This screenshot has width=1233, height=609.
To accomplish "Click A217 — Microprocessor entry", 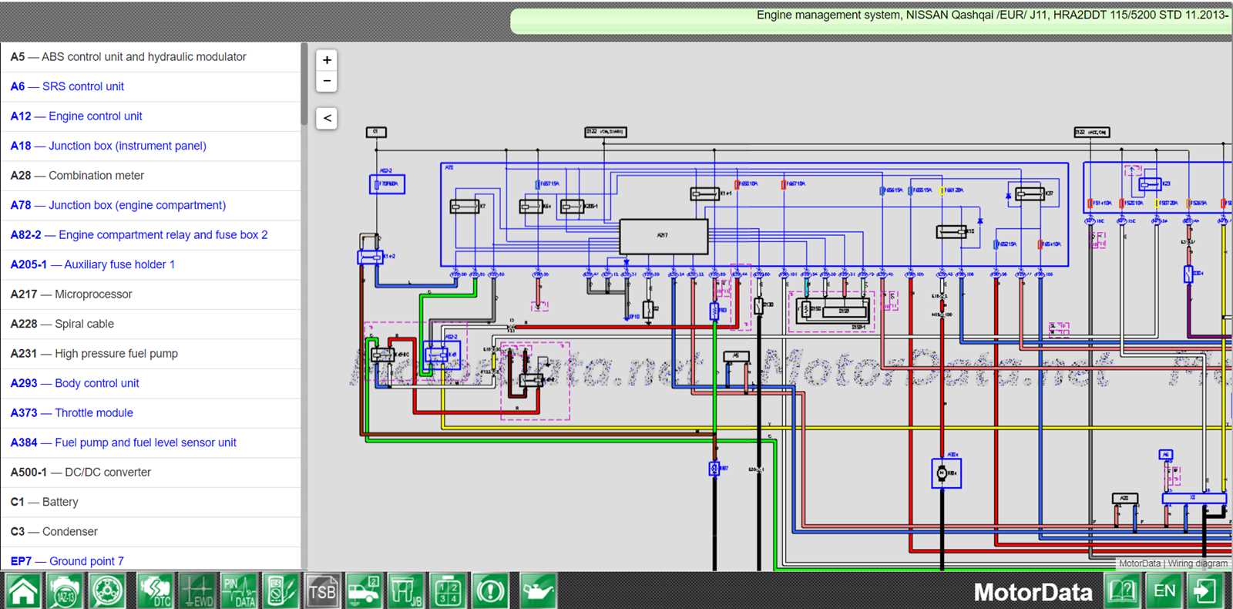I will [x=150, y=294].
